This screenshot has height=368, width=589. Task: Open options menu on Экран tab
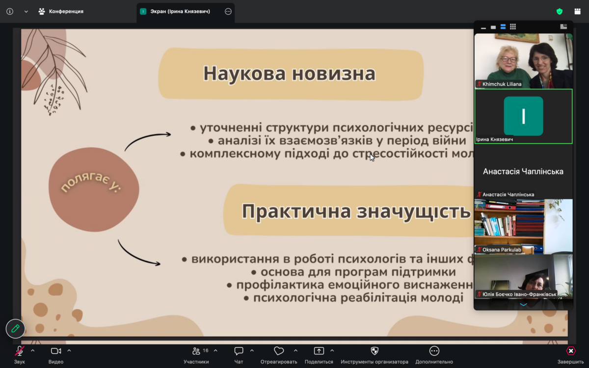(228, 11)
